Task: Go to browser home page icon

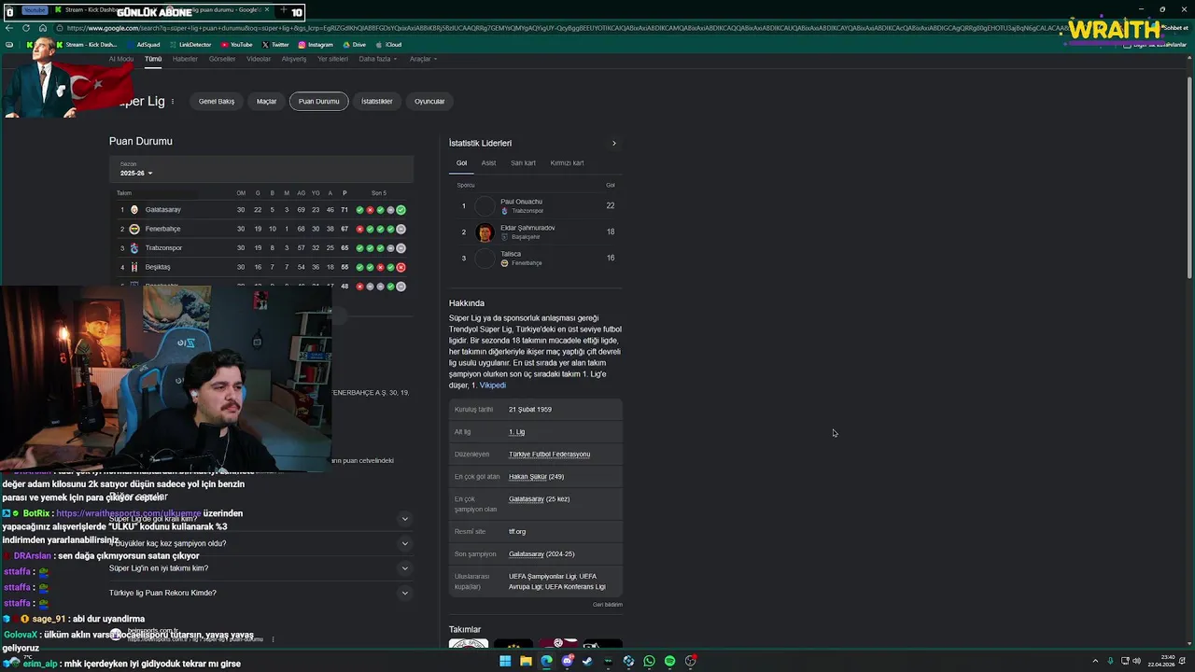Action: [42, 28]
